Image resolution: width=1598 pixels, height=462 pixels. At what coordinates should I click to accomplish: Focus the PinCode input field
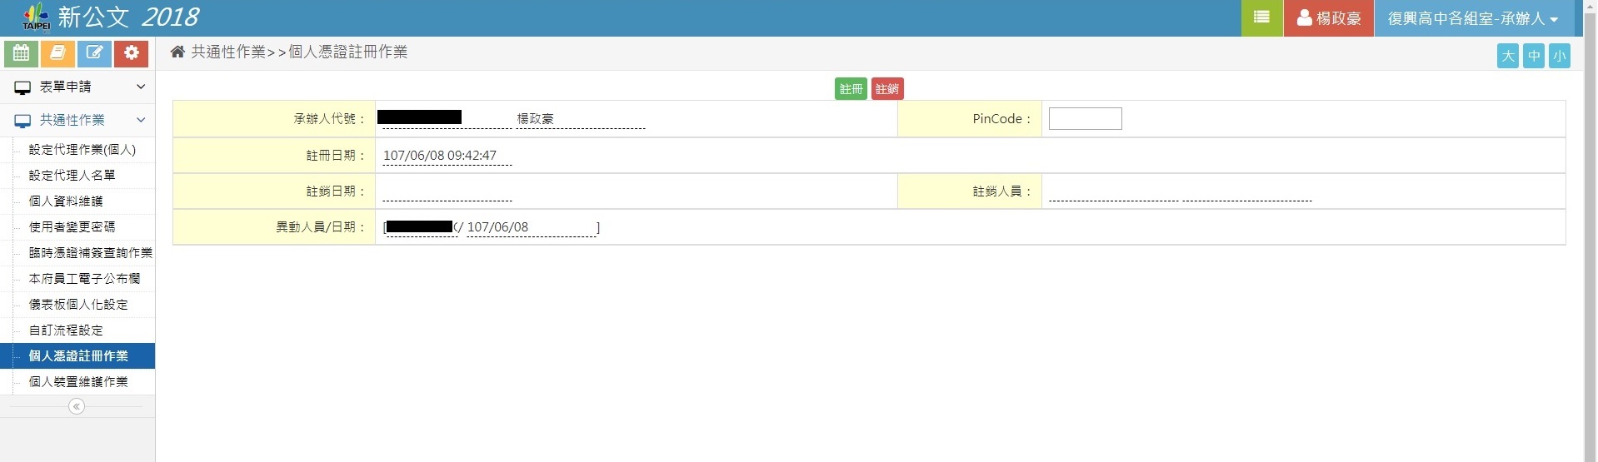tap(1085, 119)
